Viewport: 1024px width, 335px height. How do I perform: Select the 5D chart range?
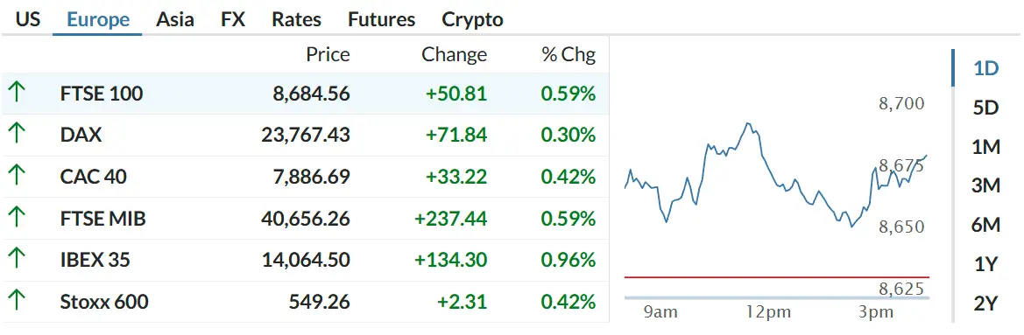coord(986,108)
